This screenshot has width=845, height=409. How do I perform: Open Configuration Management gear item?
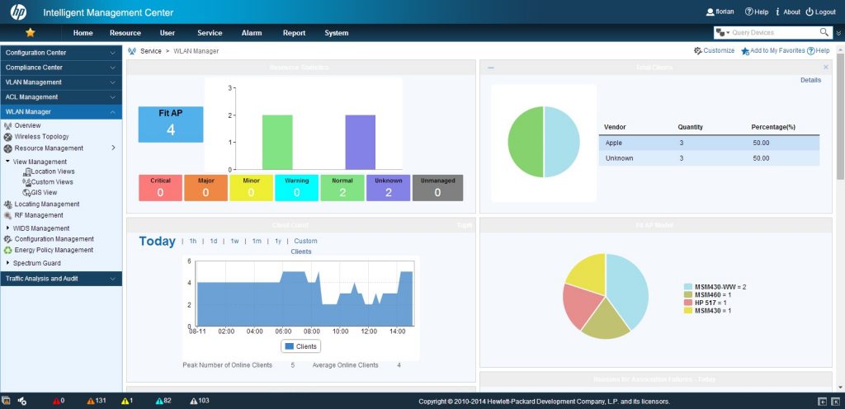coord(49,239)
